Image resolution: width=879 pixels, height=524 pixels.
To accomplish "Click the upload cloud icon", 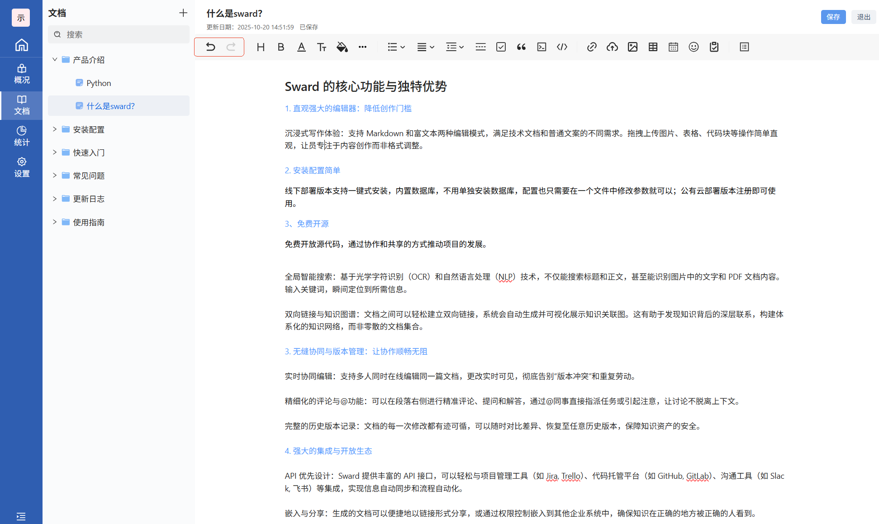I will click(x=612, y=47).
